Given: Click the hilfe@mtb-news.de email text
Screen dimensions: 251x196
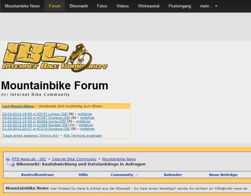Looking at the screenshot, I should (x=231, y=189).
